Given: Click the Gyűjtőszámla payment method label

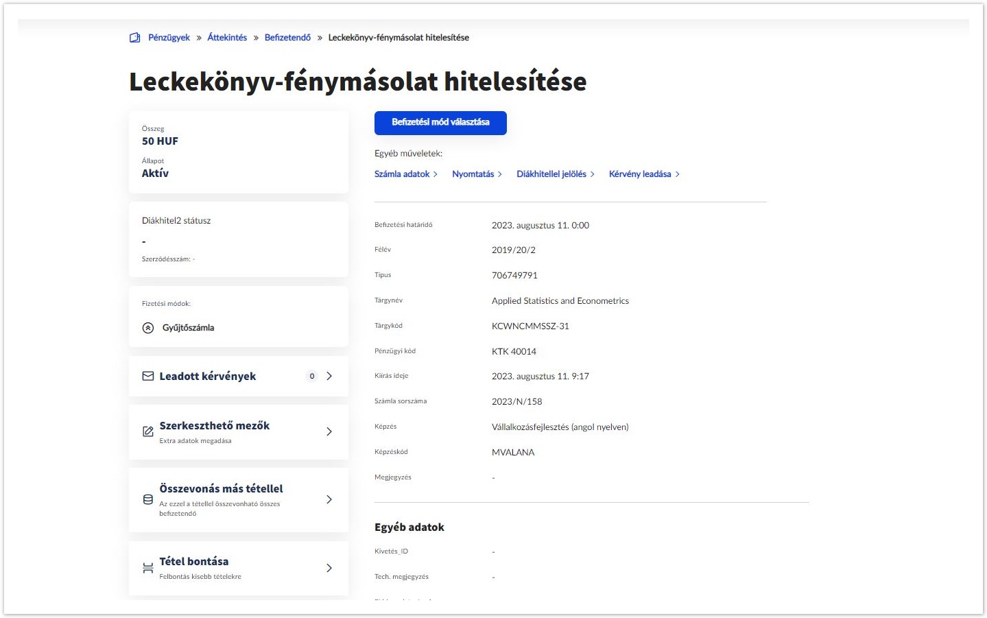Looking at the screenshot, I should 188,328.
